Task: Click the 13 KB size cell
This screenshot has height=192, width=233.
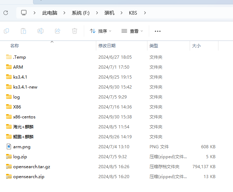Action: coord(210,177)
